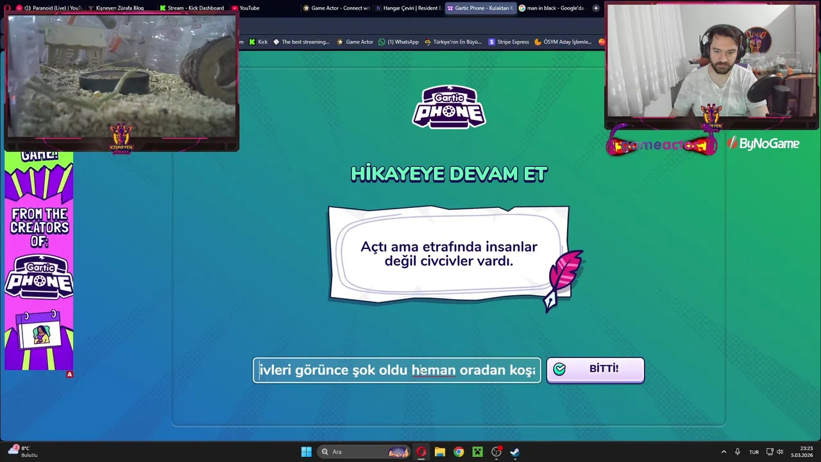Click the pink feather quill icon
The image size is (821, 462).
[564, 280]
